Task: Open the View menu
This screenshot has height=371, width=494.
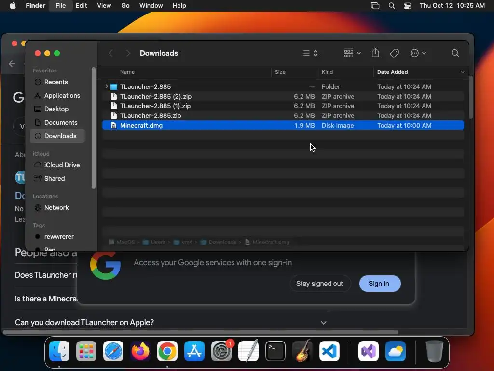Action: pos(104,6)
